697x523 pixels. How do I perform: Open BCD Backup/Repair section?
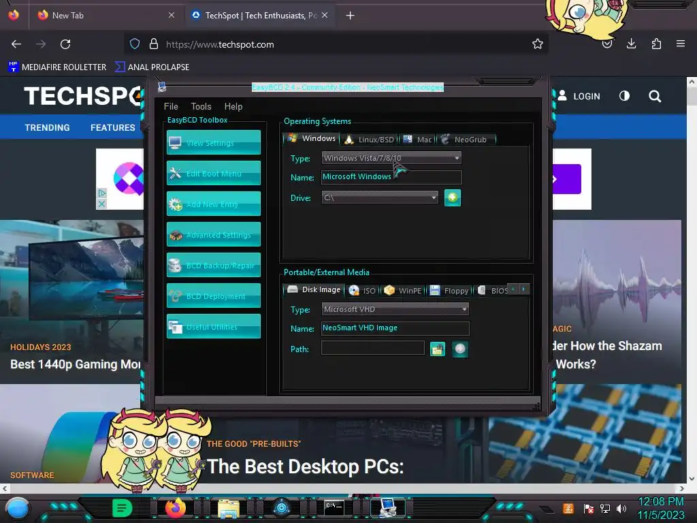[x=213, y=265]
